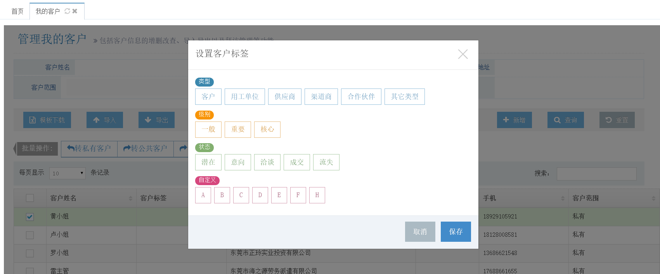The width and height of the screenshot is (660, 274).
Task: Choose the 重要 level tag
Action: point(238,130)
